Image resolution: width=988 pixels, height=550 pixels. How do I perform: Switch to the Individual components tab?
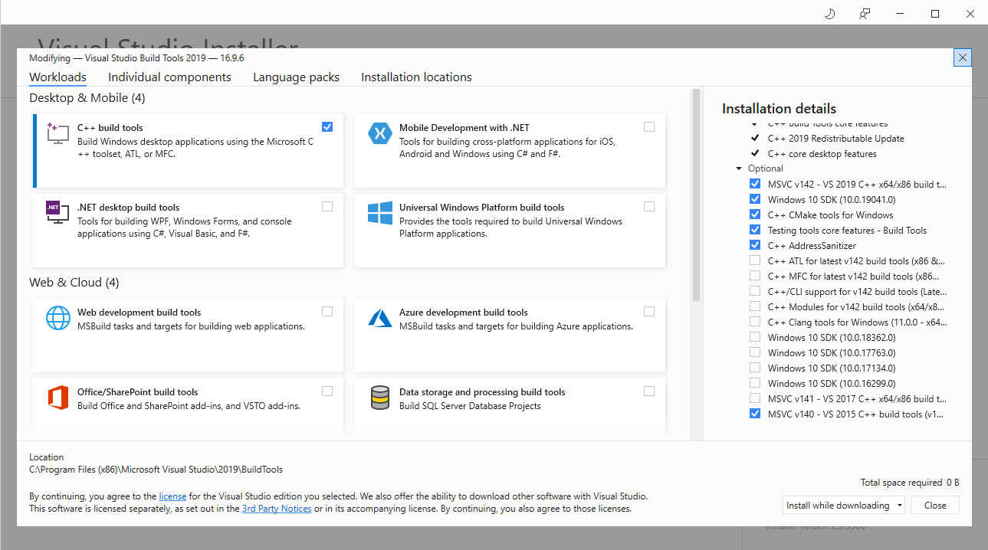(169, 77)
